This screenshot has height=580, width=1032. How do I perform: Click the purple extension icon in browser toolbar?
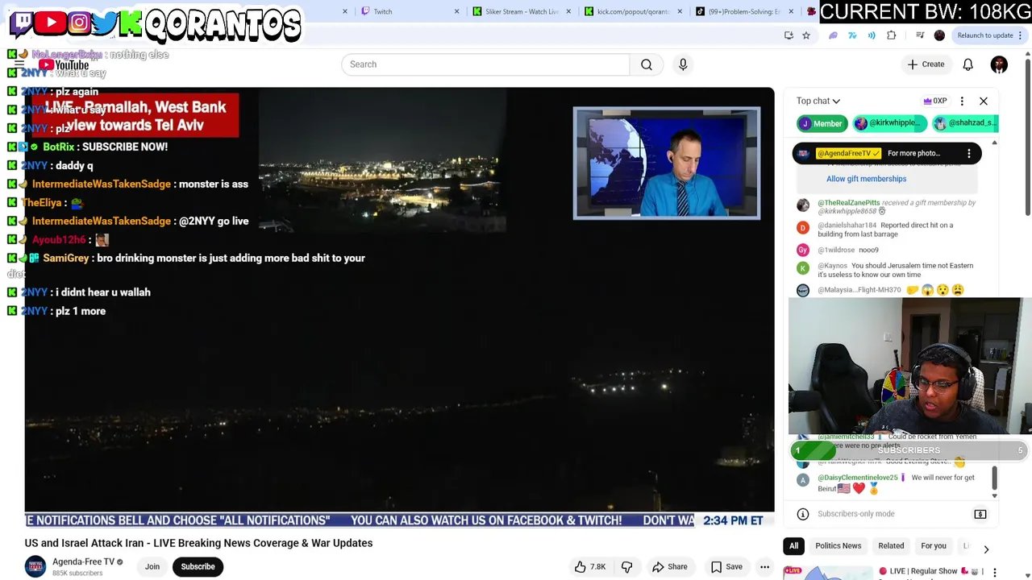click(x=833, y=35)
